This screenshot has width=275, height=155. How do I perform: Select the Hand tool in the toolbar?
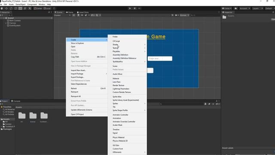[x=2, y=8]
